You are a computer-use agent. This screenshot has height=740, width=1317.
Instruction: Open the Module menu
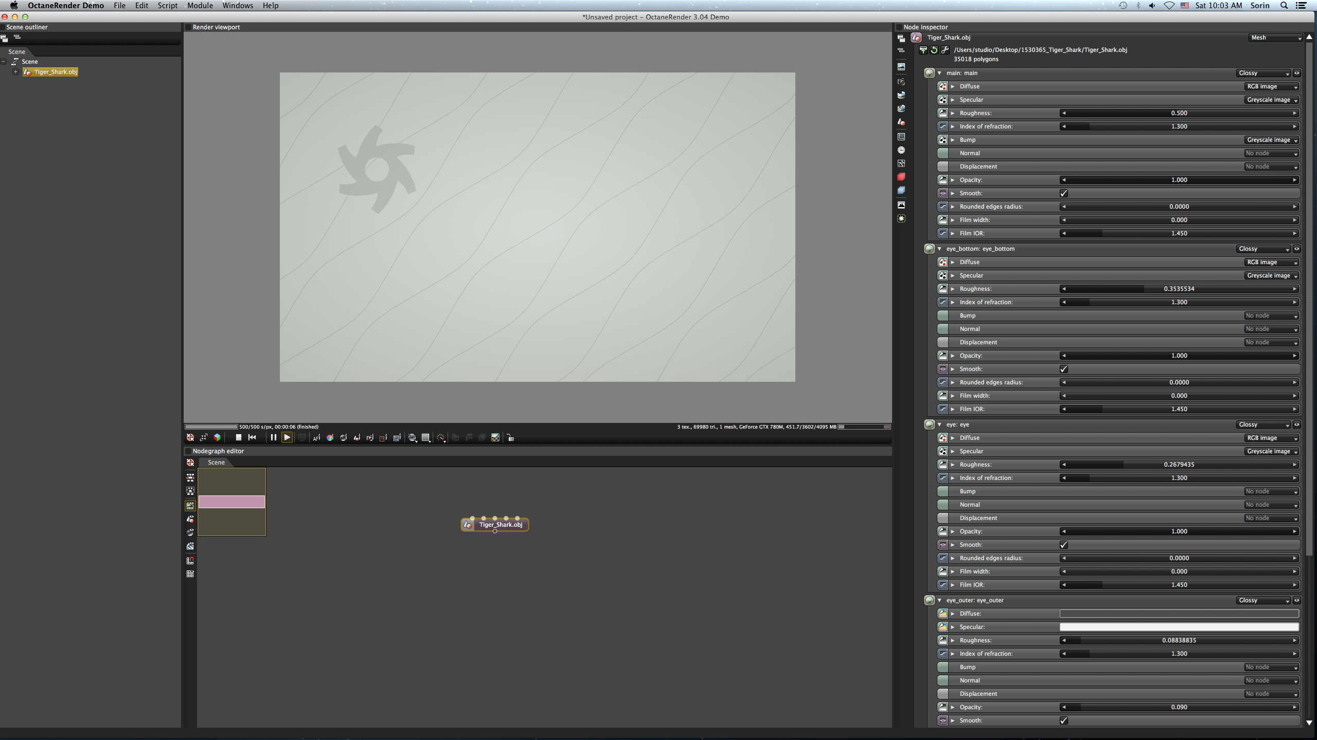pos(200,6)
